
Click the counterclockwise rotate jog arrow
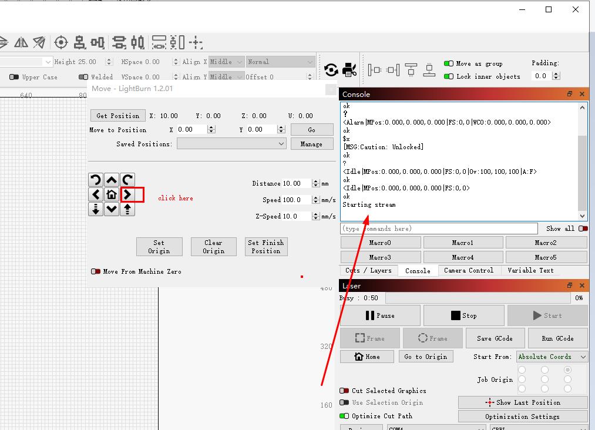coord(96,180)
